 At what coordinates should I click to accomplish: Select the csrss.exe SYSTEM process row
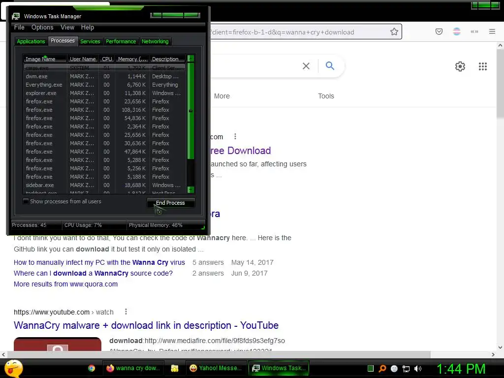click(104, 68)
